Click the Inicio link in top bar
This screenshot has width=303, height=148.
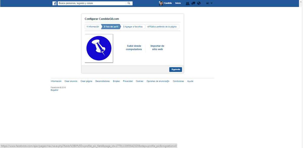coord(178,3)
